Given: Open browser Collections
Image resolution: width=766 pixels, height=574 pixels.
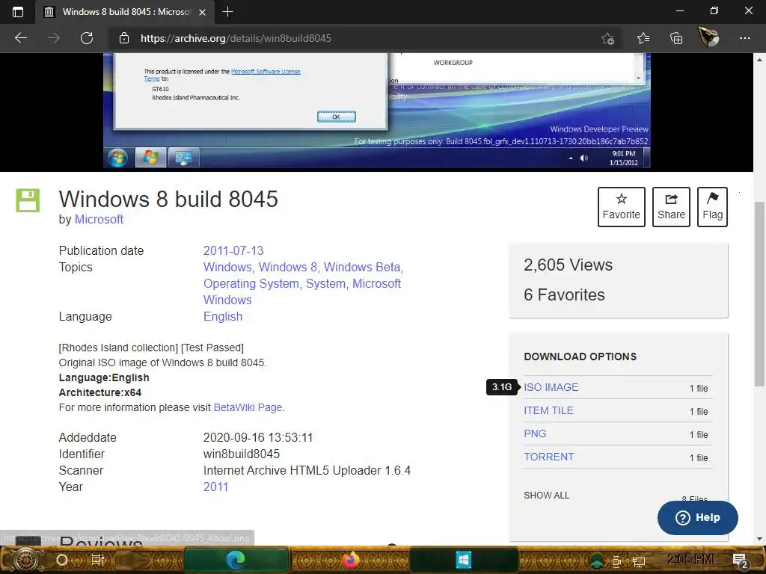Looking at the screenshot, I should click(676, 38).
